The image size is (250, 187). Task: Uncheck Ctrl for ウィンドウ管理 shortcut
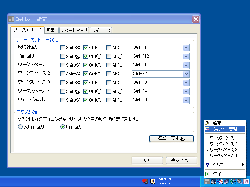86,100
